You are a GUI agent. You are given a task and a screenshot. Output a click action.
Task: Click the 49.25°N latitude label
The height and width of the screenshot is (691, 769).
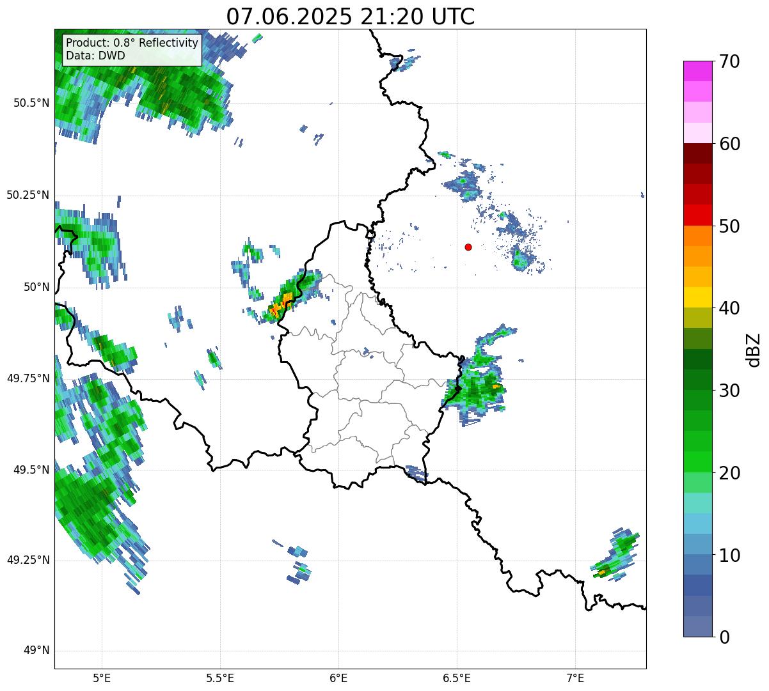[x=28, y=560]
